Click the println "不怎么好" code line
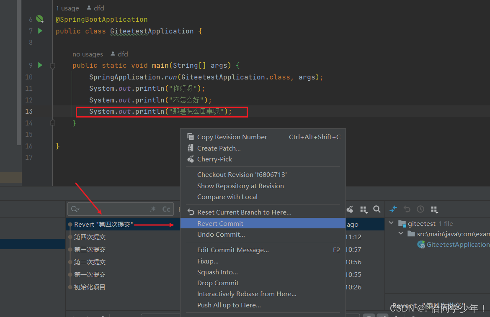 (x=151, y=100)
